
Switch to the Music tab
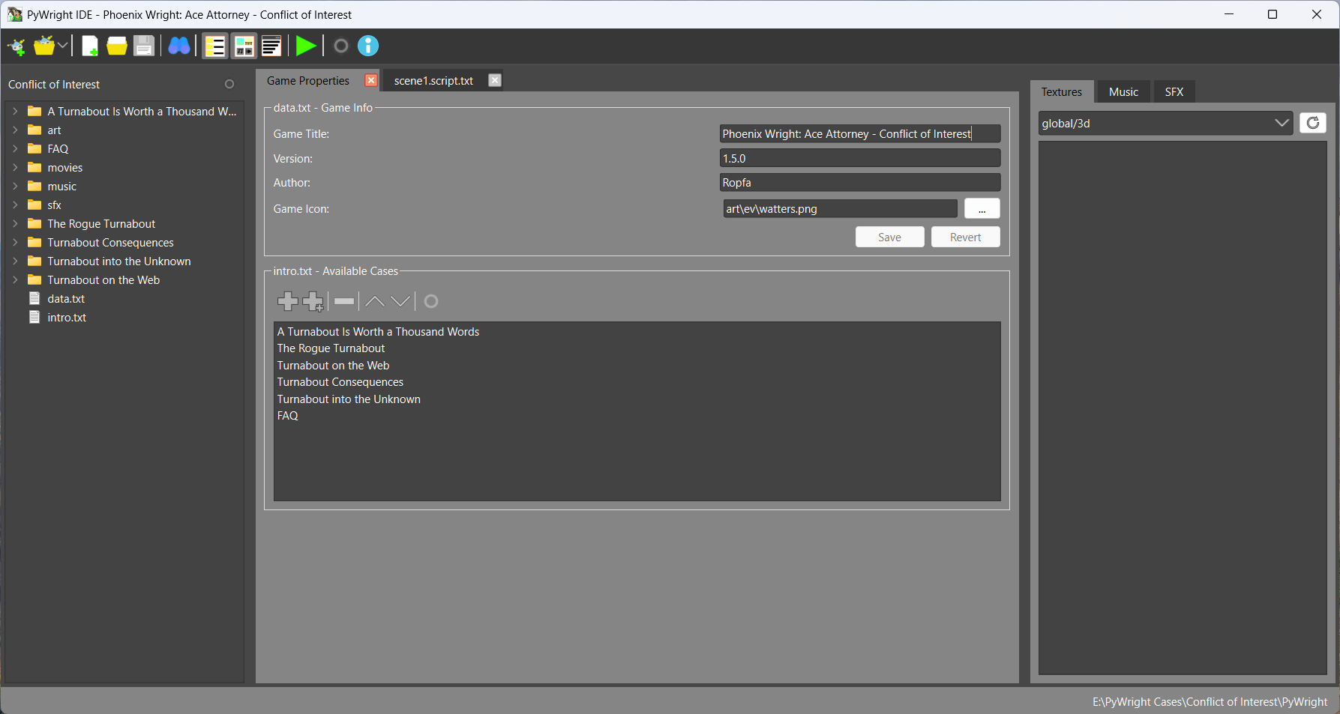coord(1123,91)
